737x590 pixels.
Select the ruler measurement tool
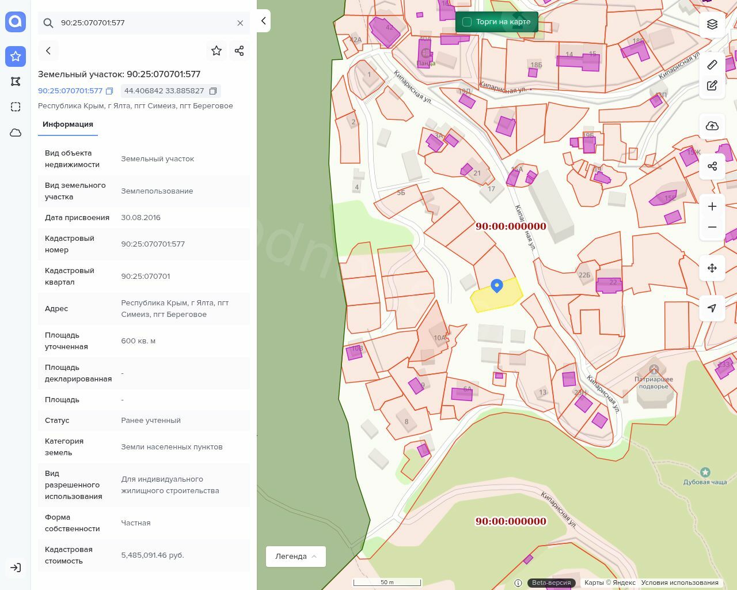click(712, 65)
